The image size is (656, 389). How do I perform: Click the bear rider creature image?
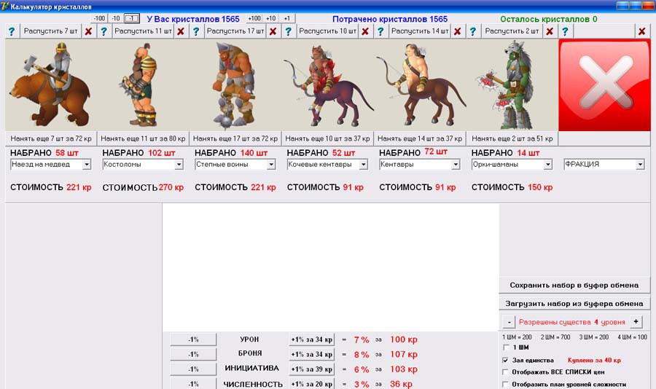coord(51,85)
